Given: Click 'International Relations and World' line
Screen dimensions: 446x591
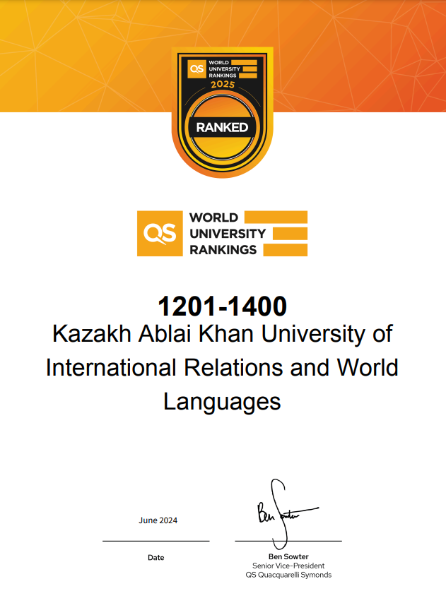Looking at the screenshot, I should 222,367.
